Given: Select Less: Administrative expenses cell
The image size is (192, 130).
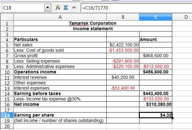Looking at the screenshot, I should (x=60, y=66).
